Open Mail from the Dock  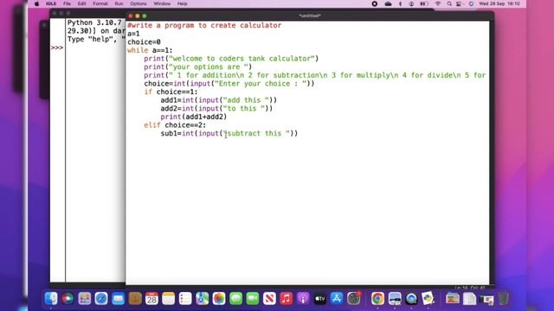(x=118, y=299)
